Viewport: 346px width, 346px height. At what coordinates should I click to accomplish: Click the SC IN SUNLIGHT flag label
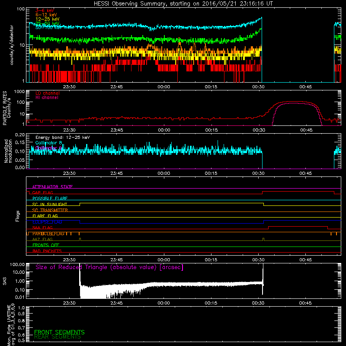pos(50,204)
